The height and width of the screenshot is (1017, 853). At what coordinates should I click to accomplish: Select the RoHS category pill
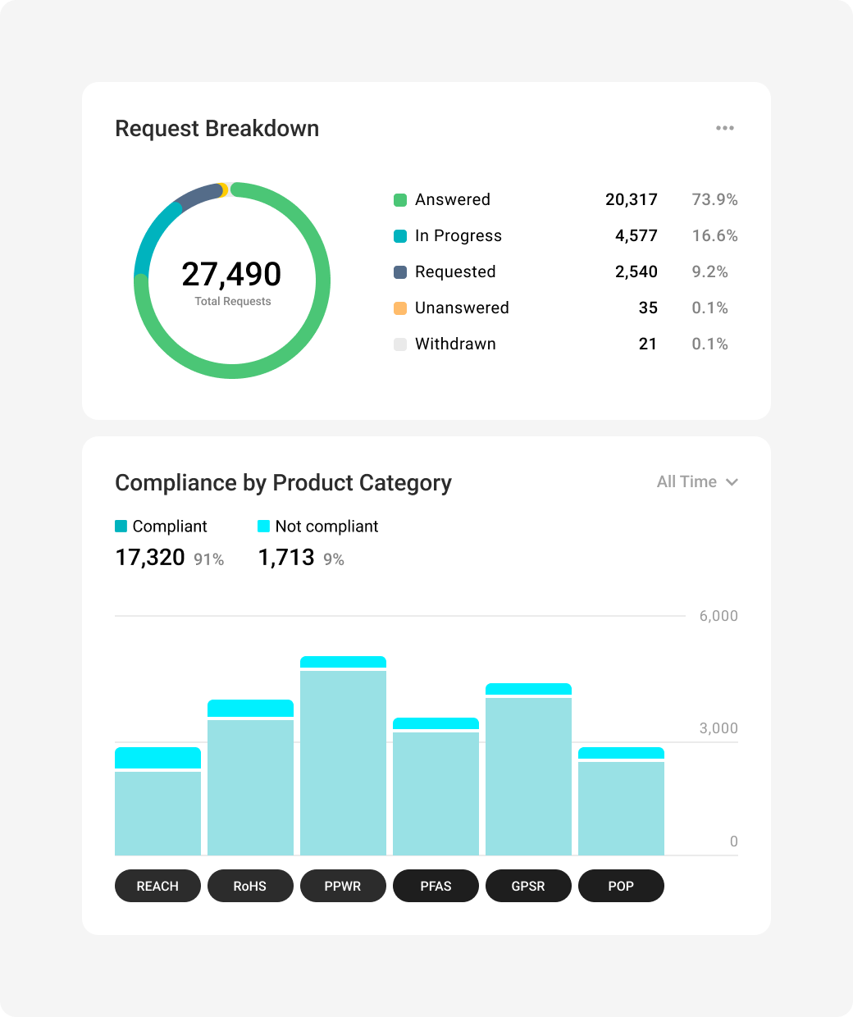coord(250,886)
